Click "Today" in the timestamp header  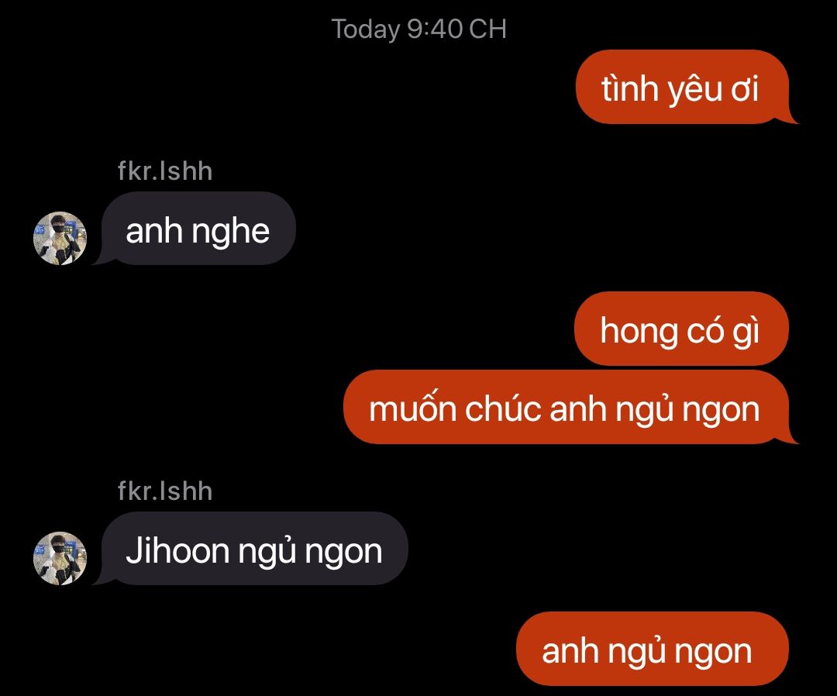[x=366, y=30]
